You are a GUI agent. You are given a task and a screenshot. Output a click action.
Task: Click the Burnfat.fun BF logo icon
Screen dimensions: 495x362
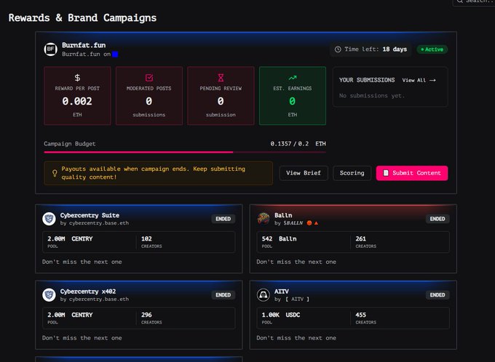(51, 49)
